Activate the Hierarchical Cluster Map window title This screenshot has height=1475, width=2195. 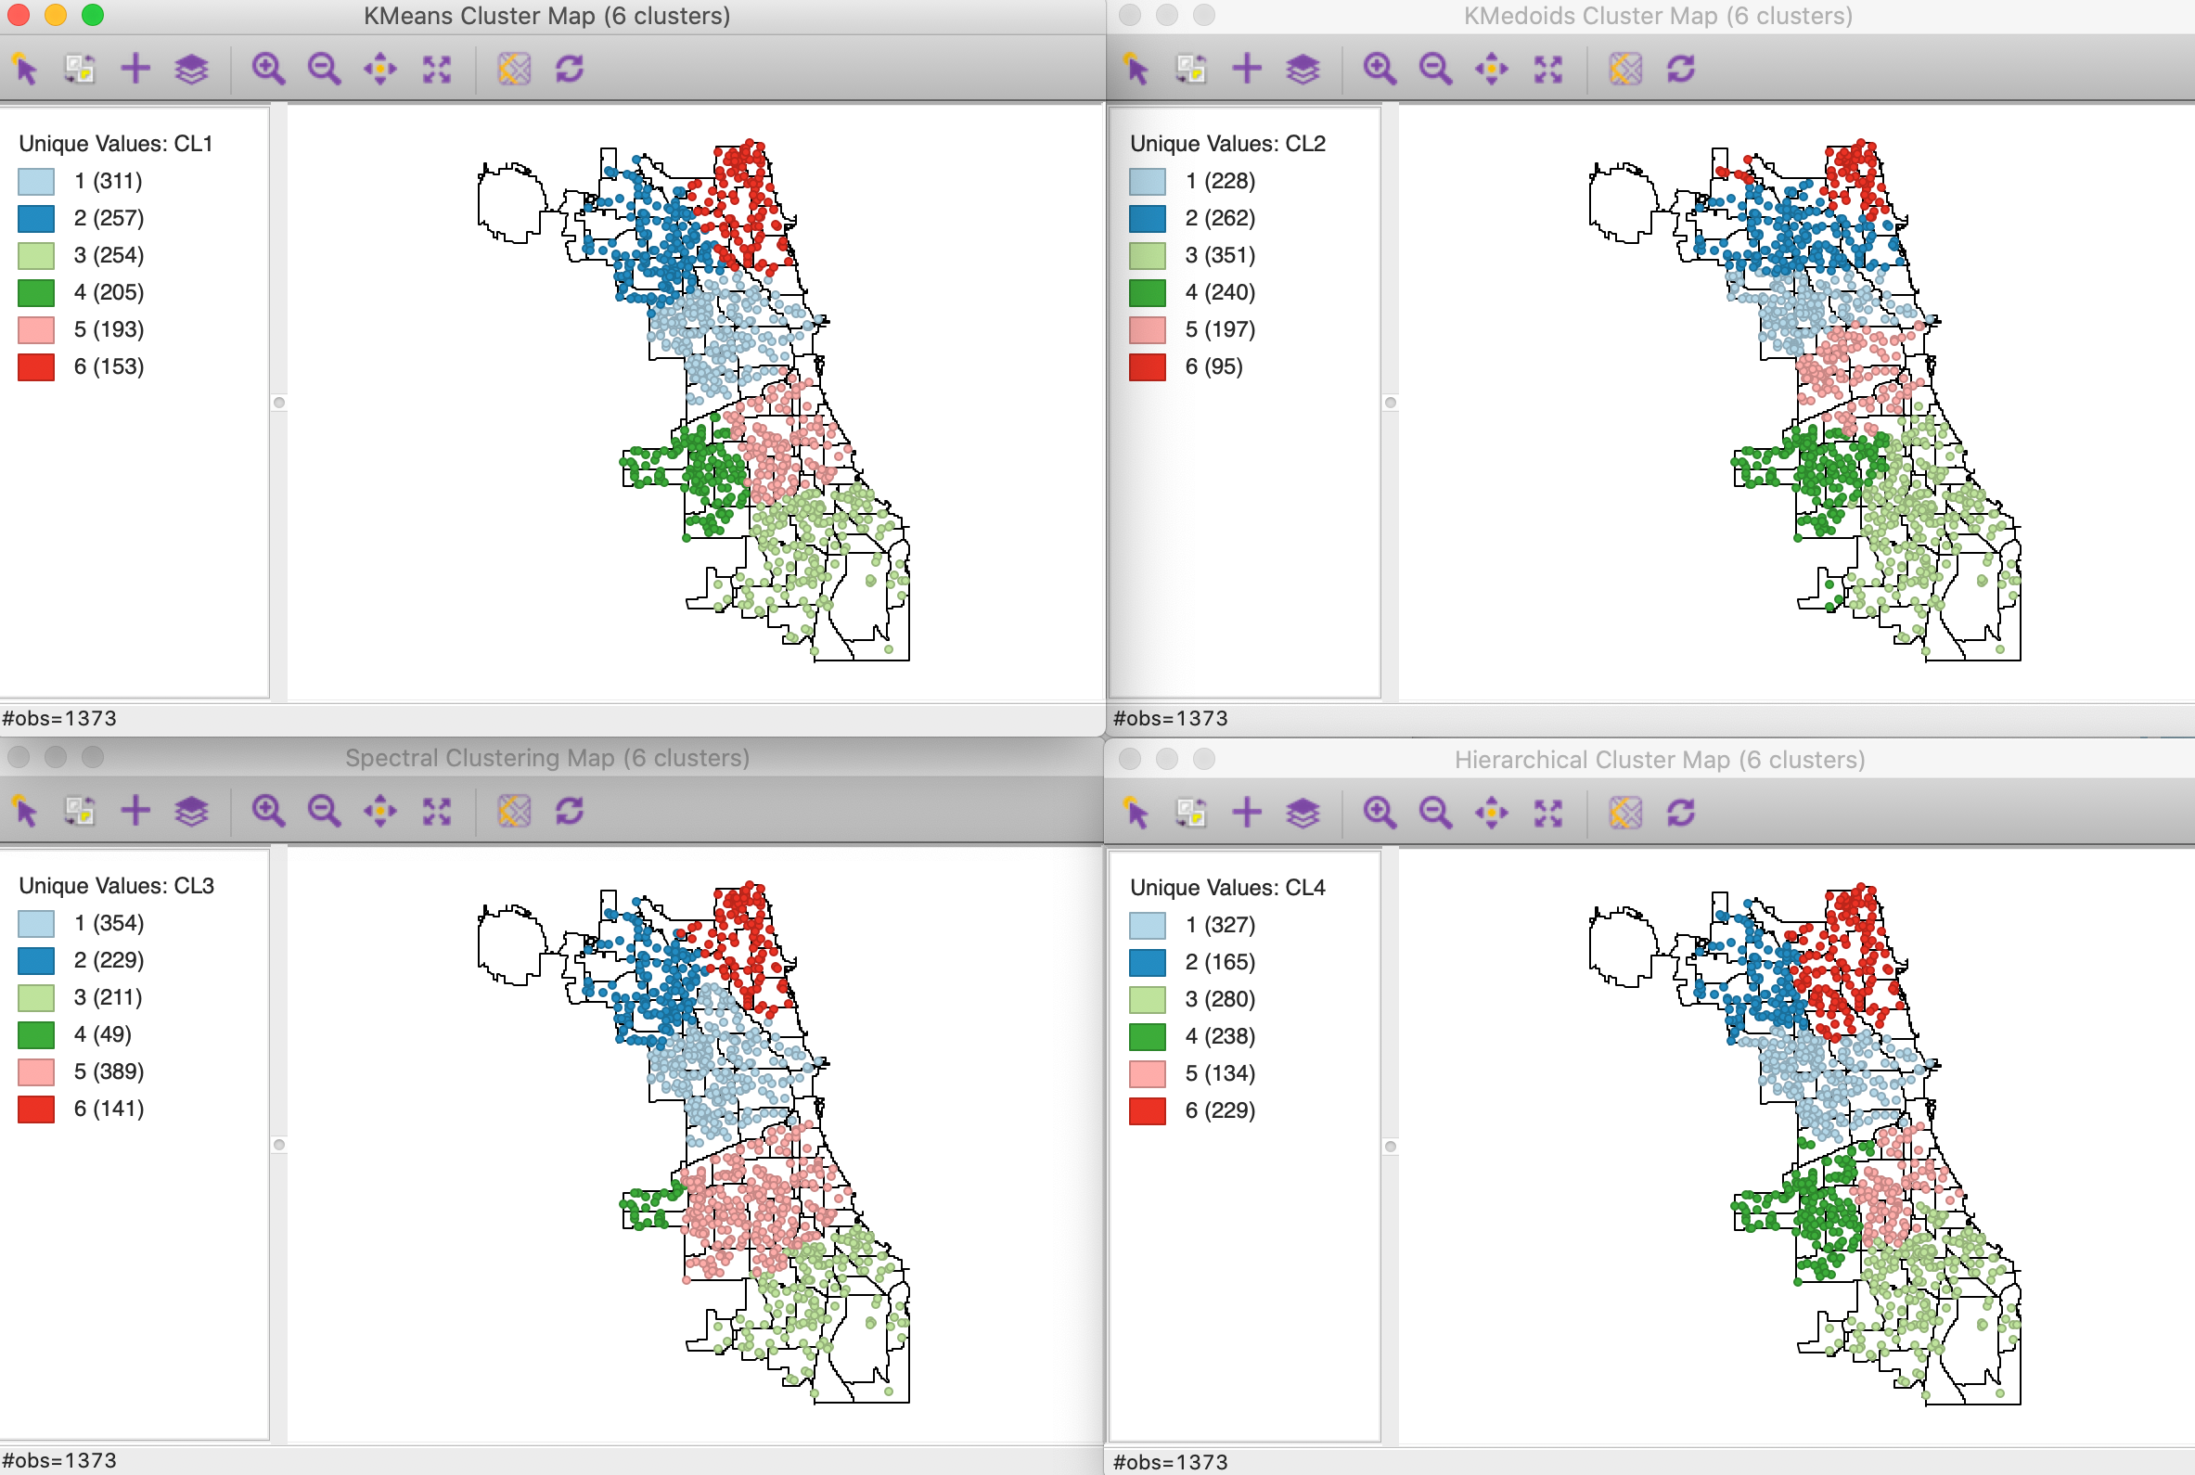pos(1659,759)
